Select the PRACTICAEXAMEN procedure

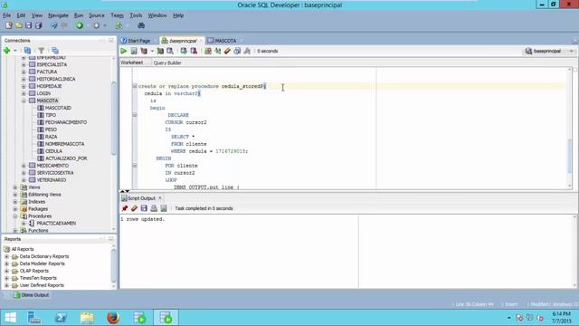pos(56,224)
